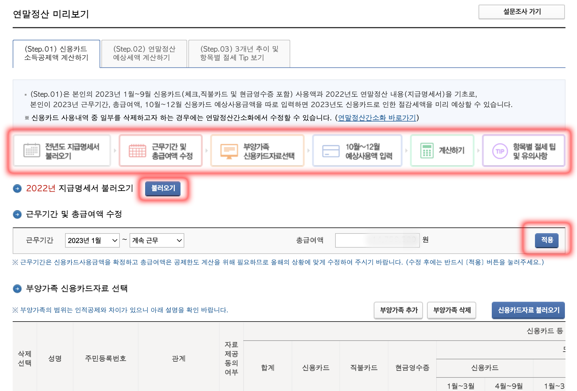This screenshot has height=391, width=577.
Task: Open the 연말정산간소화 바로가기 link
Action: click(x=376, y=117)
